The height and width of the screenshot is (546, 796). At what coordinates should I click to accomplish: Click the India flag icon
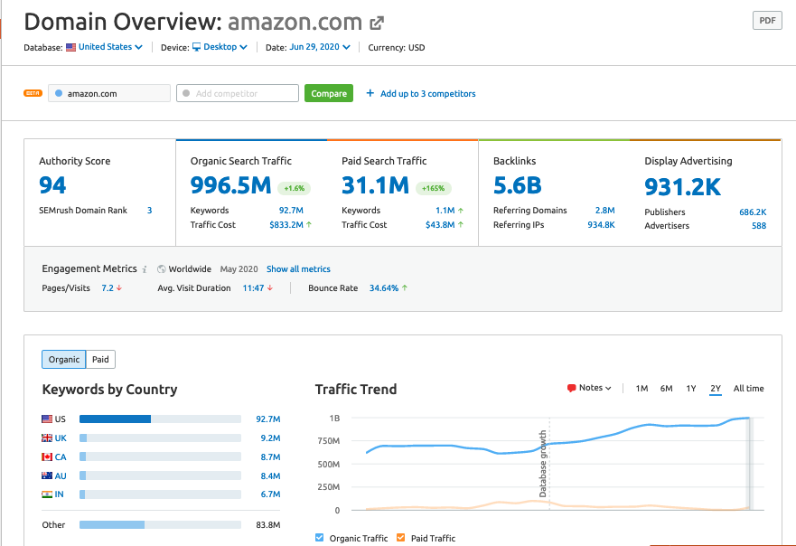(47, 494)
